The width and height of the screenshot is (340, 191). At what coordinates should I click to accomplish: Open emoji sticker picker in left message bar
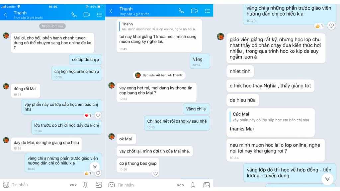coord(6,185)
